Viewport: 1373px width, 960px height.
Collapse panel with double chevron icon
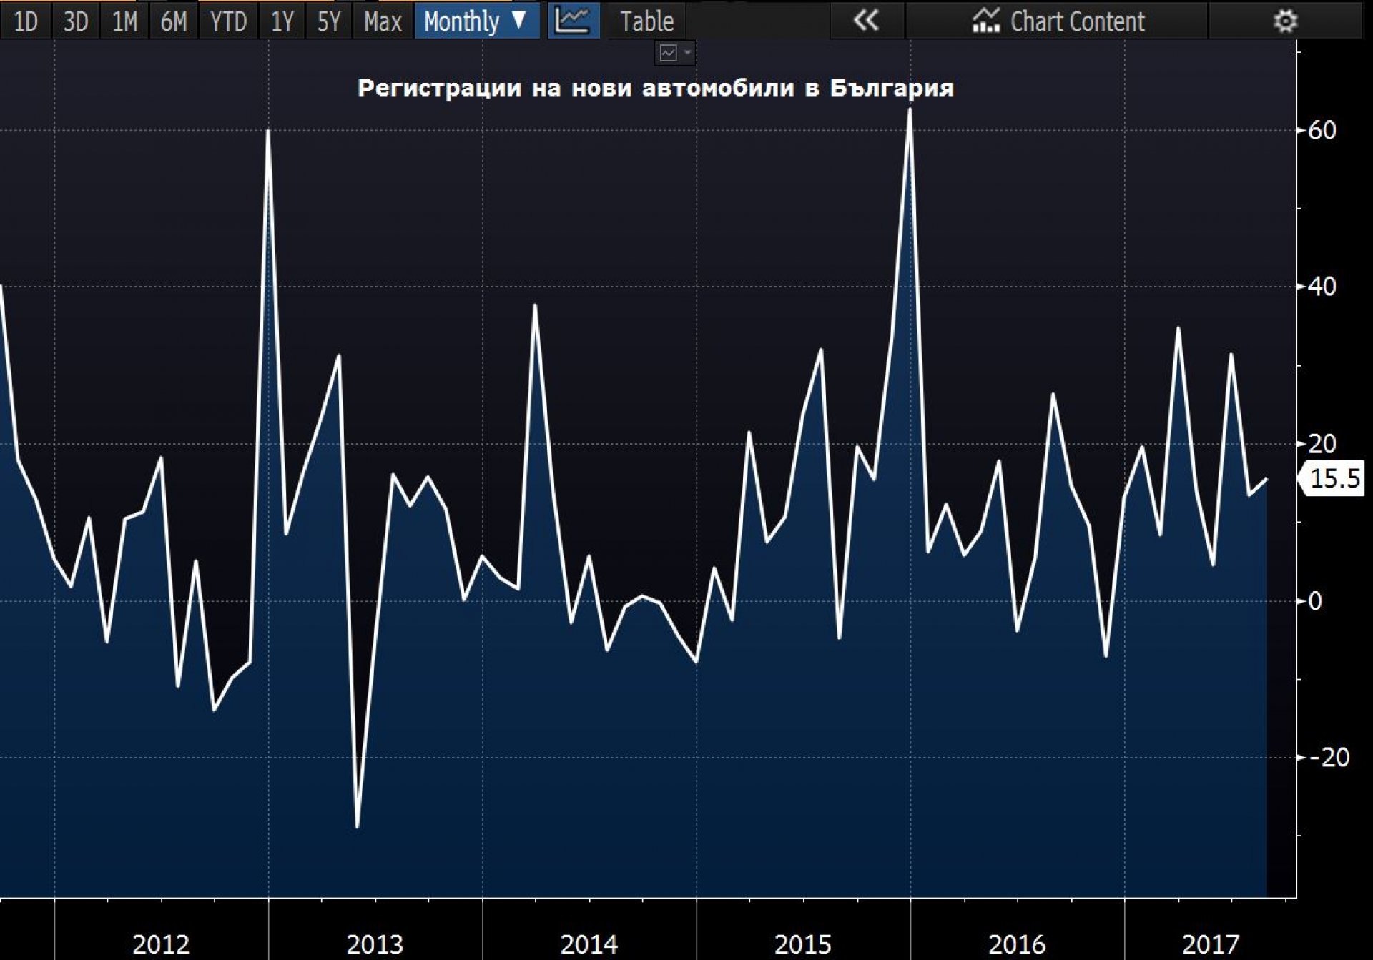[x=866, y=21]
